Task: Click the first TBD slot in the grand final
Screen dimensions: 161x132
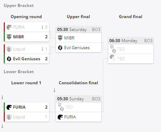Action: coord(131,49)
